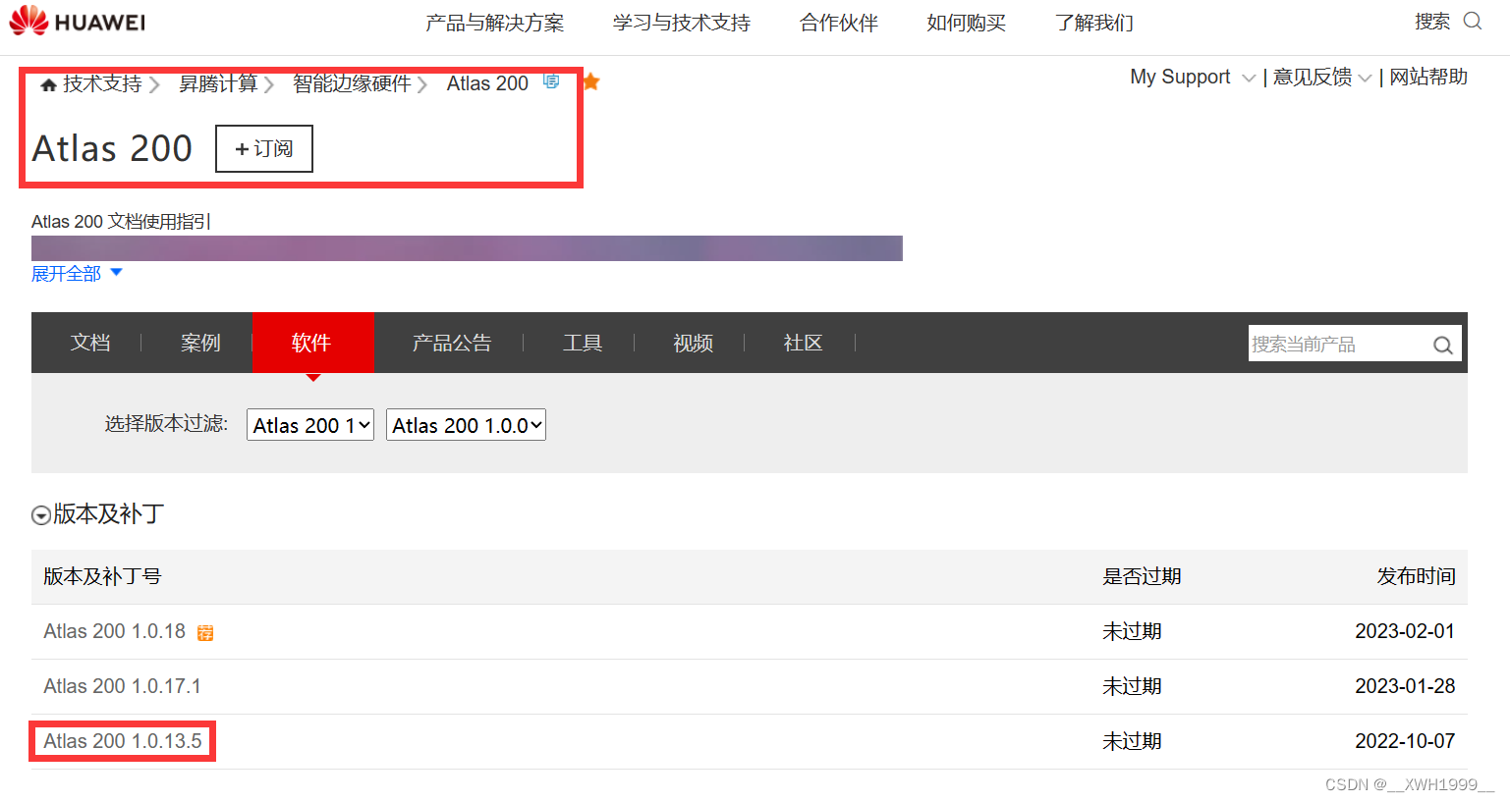Switch to the 产品公告 tab
The width and height of the screenshot is (1510, 802).
pos(452,343)
